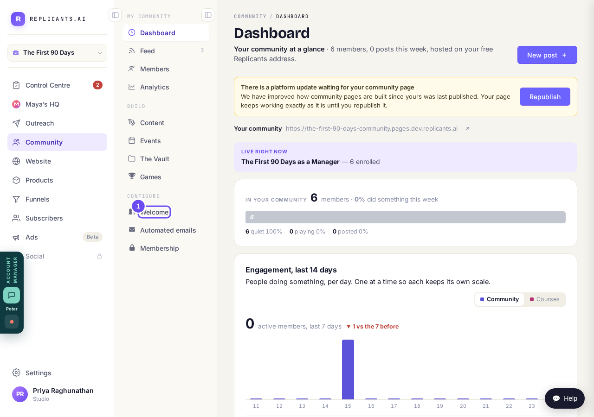
Task: Click the Feed icon in My Community
Action: coord(132,51)
